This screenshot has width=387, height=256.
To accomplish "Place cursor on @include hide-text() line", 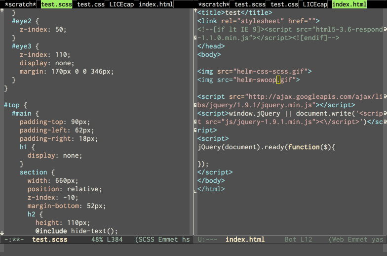I will click(x=77, y=231).
